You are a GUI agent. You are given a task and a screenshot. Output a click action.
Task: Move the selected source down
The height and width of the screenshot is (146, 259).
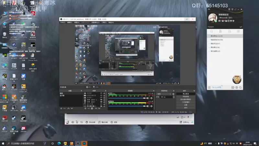pos(99,108)
